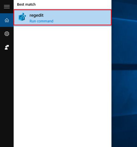Click the regedit registry cubes icon
This screenshot has width=137, height=147.
pos(22,17)
